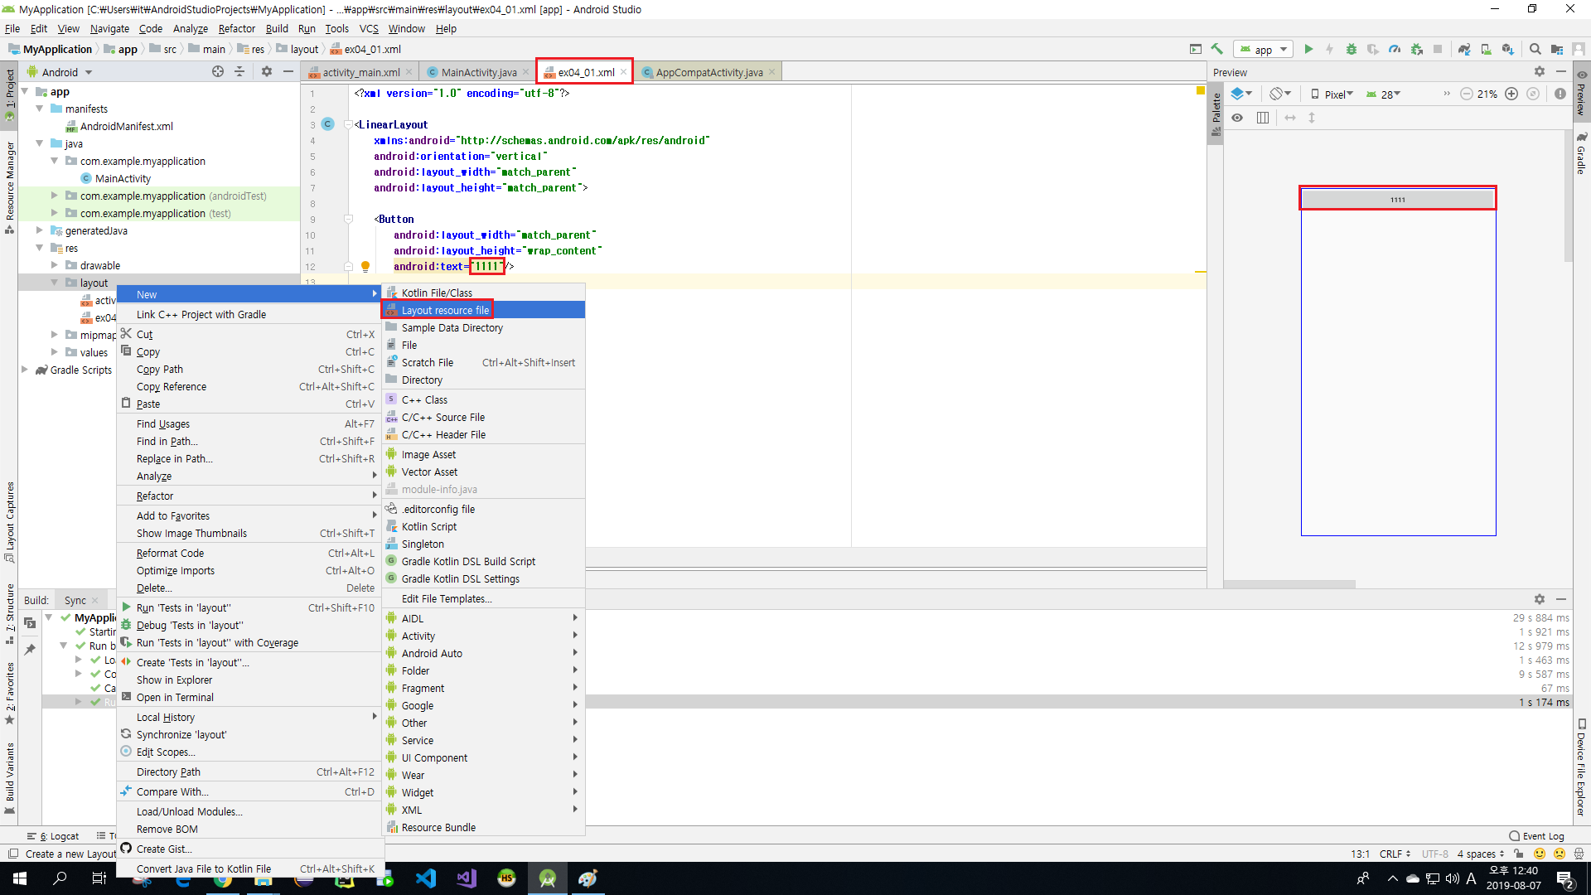Toggle the preview View Options eye icon
The height and width of the screenshot is (895, 1591).
coord(1237,118)
